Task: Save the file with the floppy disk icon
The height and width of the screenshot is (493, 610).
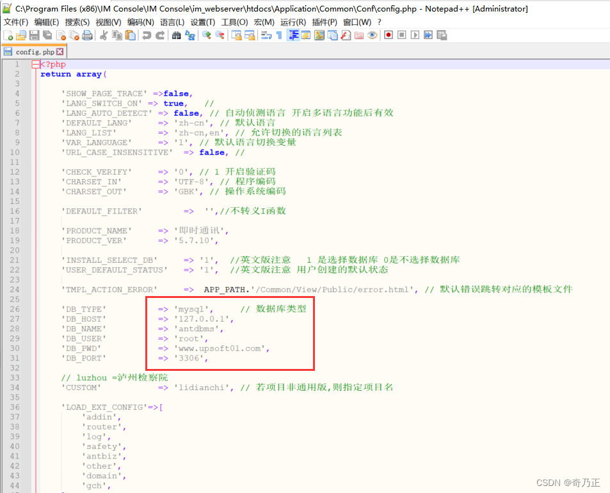Action: point(34,35)
